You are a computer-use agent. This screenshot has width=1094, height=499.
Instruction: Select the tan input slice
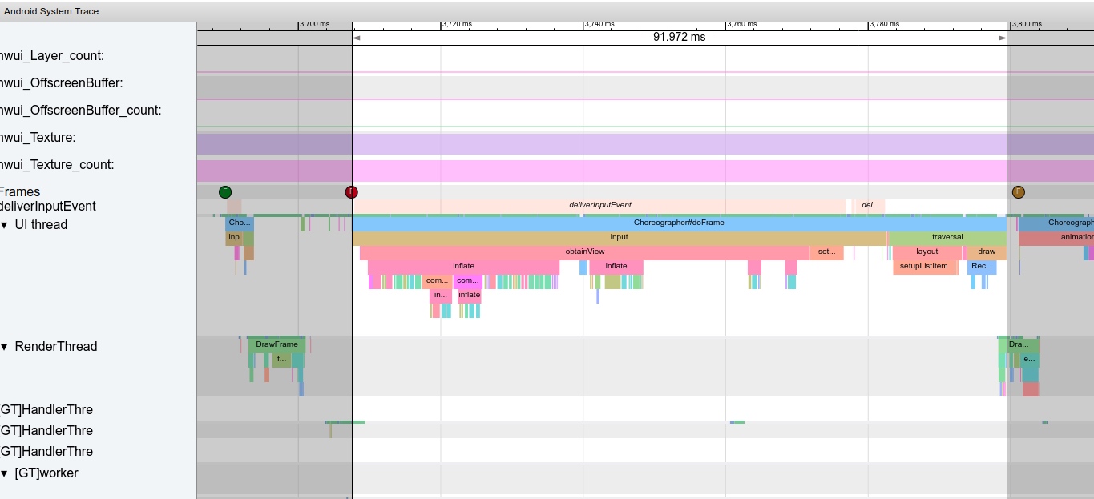(x=620, y=237)
